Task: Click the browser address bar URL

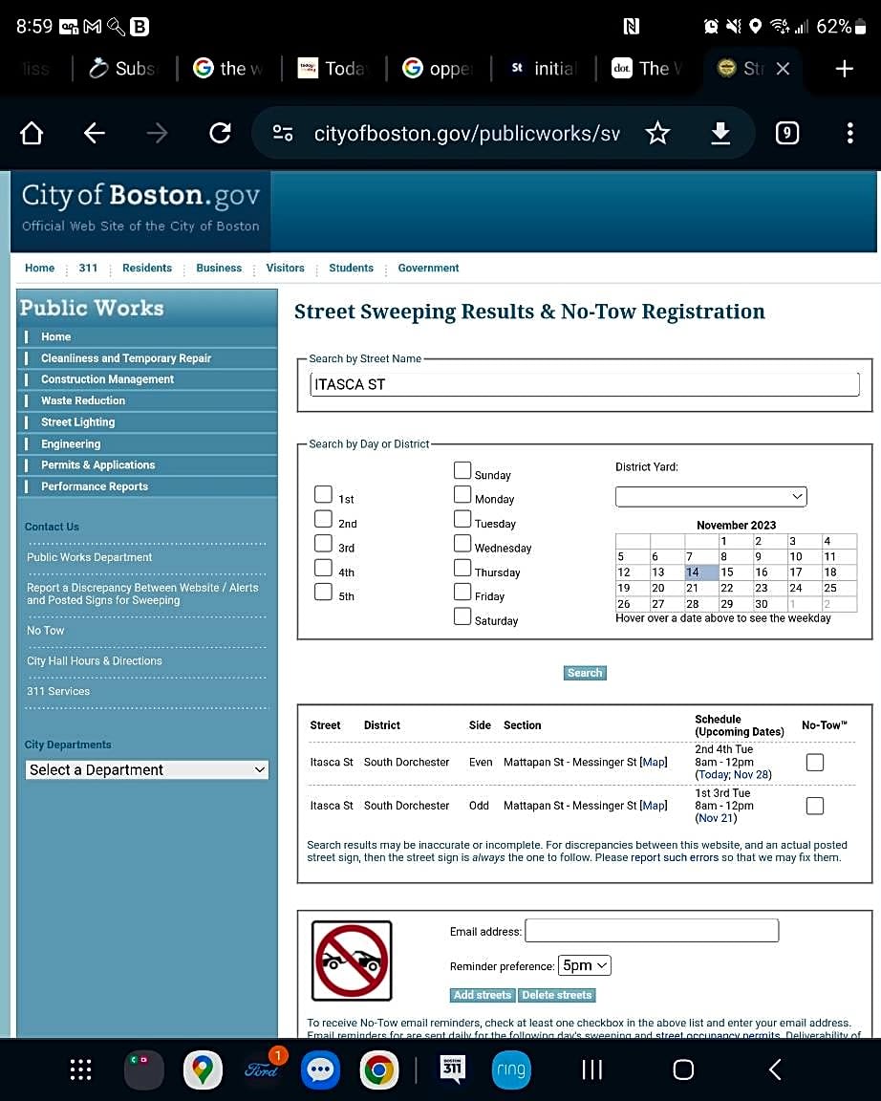Action: coord(467,133)
